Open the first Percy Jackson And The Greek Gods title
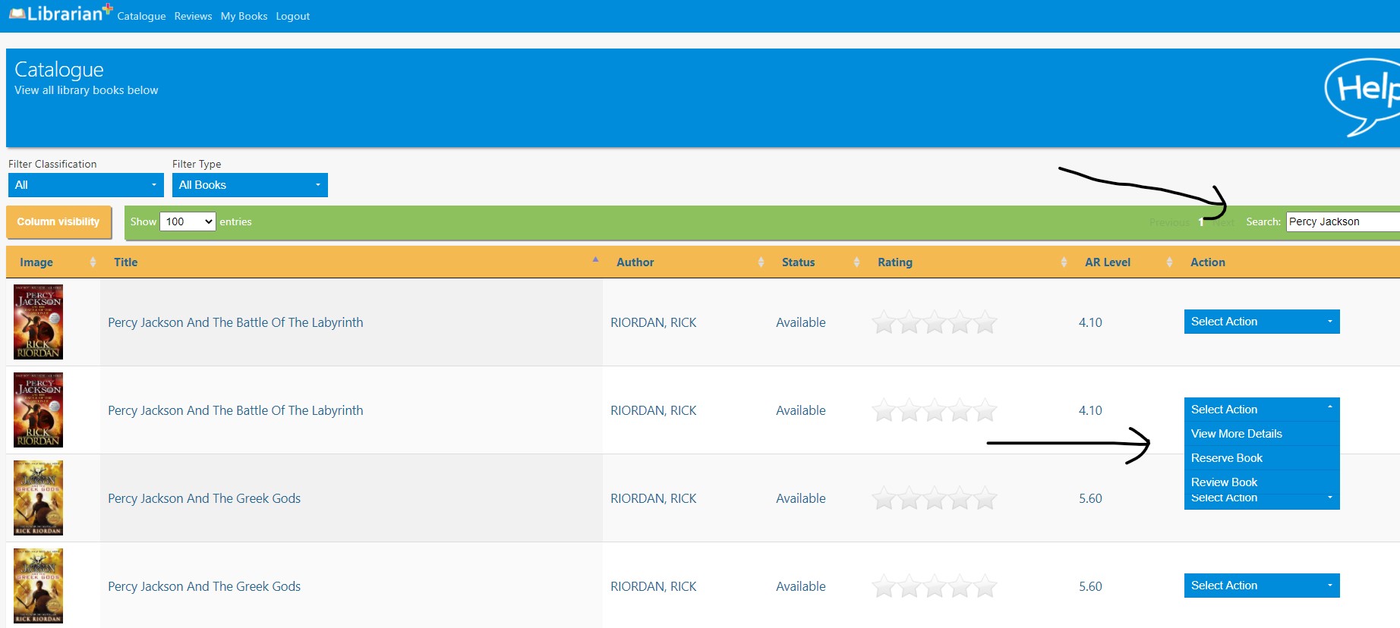The height and width of the screenshot is (628, 1400). click(x=204, y=498)
